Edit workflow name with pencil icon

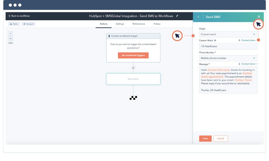[x=177, y=16]
